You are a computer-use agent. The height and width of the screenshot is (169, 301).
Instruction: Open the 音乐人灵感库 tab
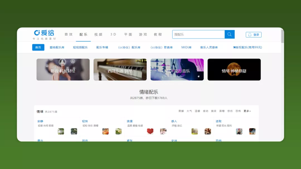pyautogui.click(x=209, y=47)
